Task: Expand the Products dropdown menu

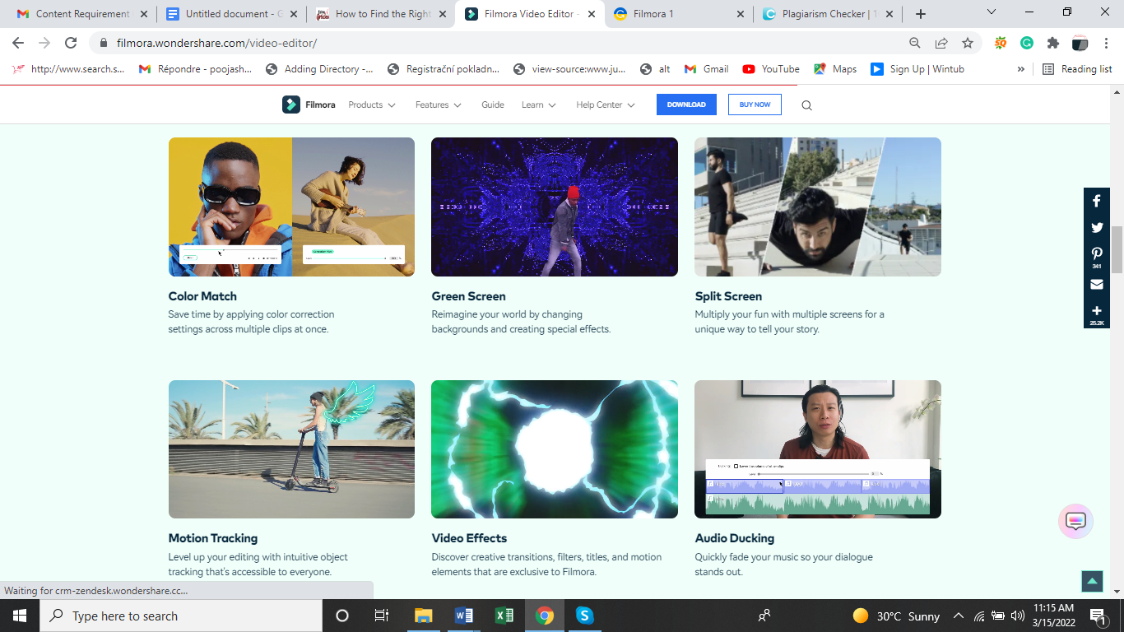Action: click(372, 105)
